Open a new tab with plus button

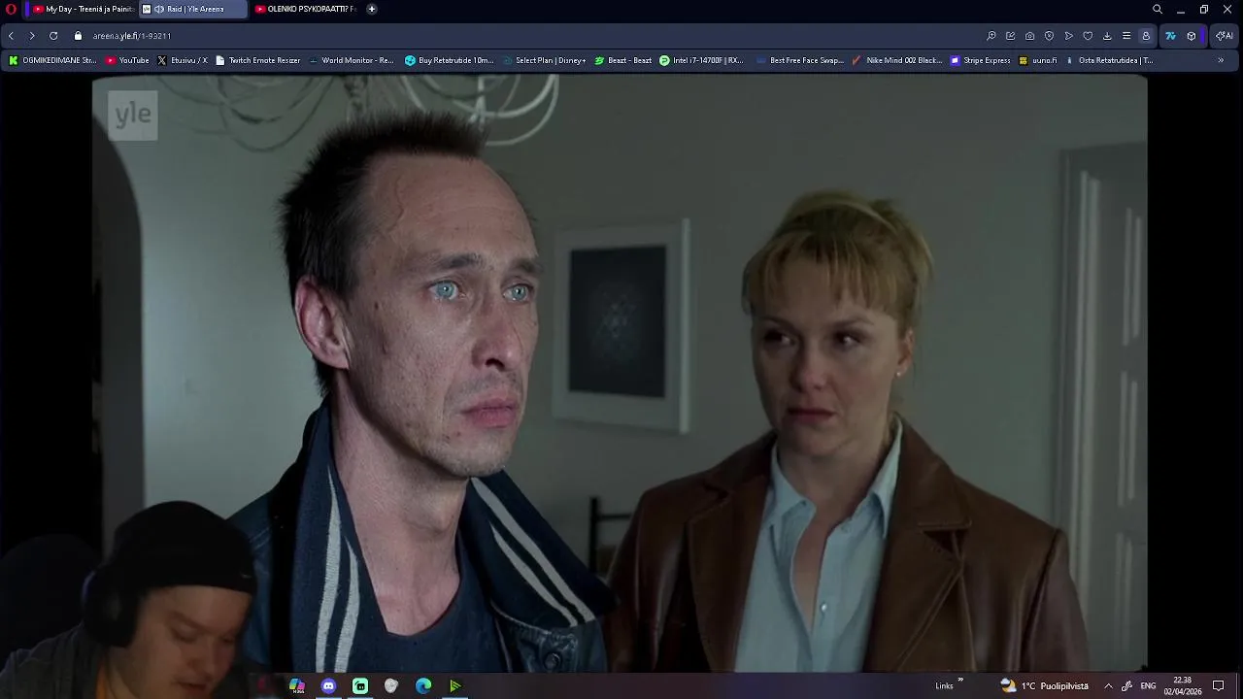click(x=371, y=9)
